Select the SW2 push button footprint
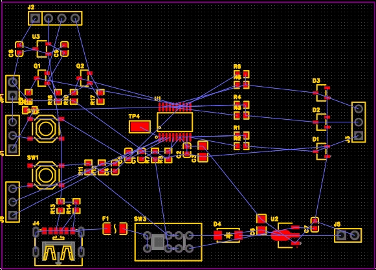This screenshot has width=376, height=270. [45, 129]
